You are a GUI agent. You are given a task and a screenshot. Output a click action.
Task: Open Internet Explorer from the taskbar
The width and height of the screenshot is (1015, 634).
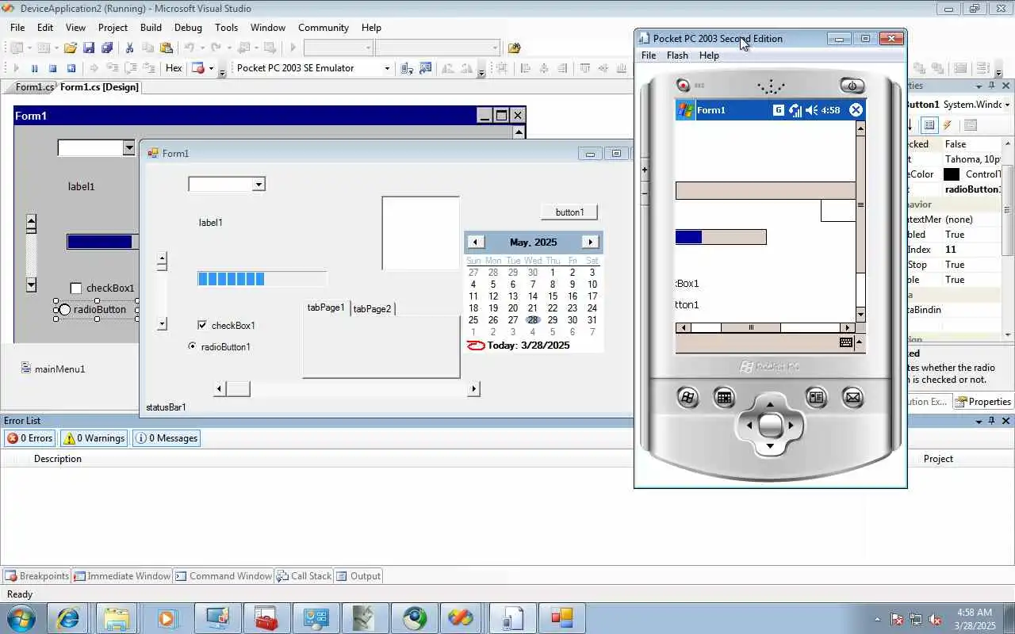pos(67,618)
